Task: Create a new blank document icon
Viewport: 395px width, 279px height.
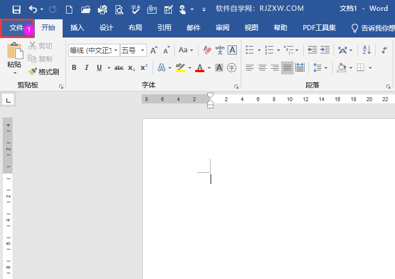Action: [69, 10]
